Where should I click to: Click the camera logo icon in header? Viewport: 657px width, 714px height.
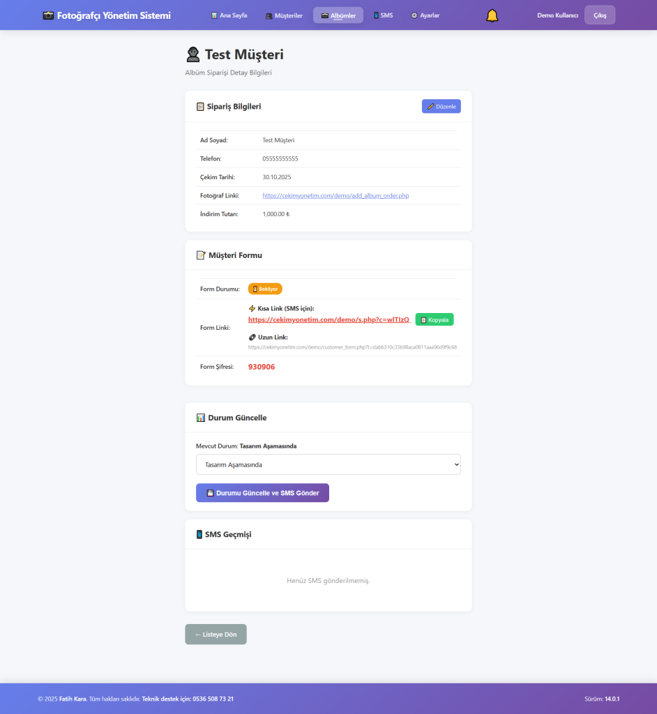click(x=48, y=15)
